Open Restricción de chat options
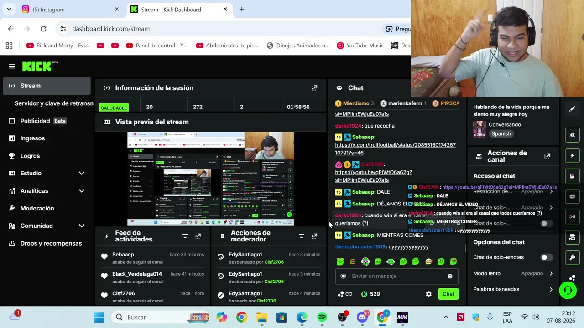Screen dimensions: 584x328 pyautogui.click(x=513, y=191)
